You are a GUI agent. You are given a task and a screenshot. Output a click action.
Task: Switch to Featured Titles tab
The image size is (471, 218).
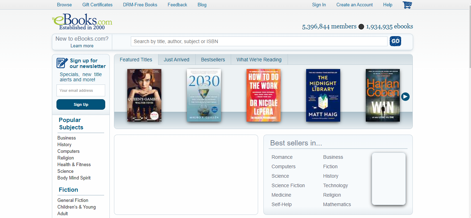136,60
